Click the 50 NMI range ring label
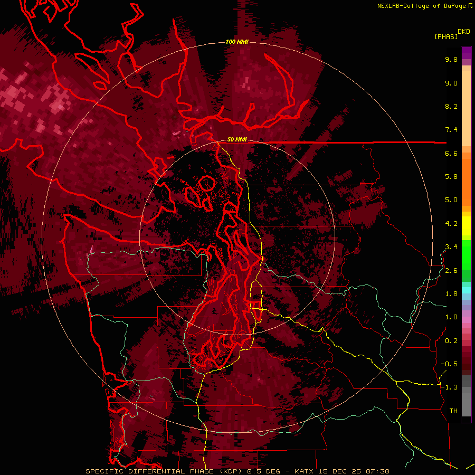475x475 pixels. pos(237,139)
